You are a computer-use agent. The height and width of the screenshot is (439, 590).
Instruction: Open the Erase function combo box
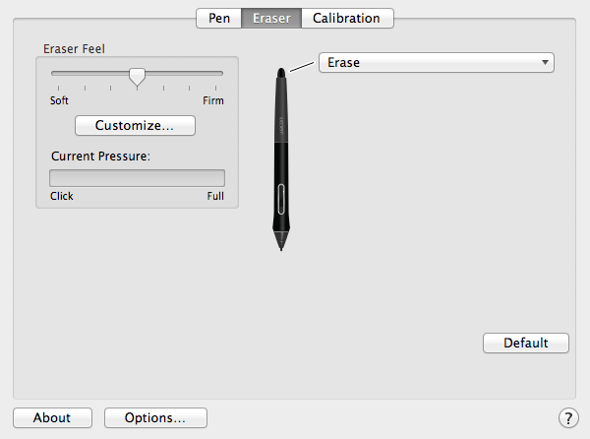pyautogui.click(x=437, y=62)
